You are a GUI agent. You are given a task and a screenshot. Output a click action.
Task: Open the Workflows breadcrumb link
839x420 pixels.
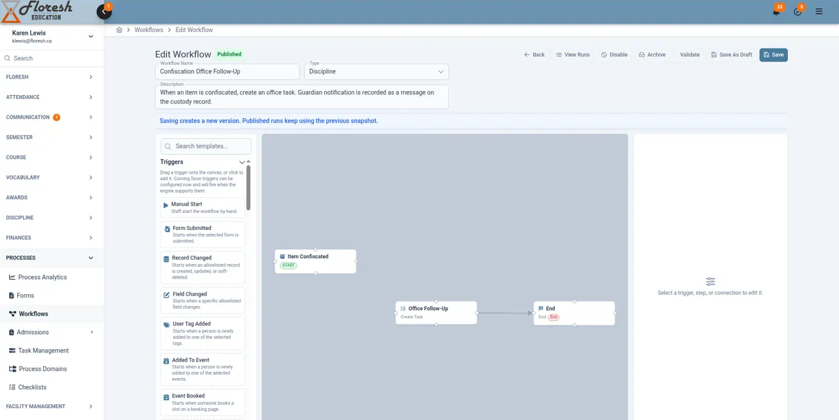click(149, 30)
